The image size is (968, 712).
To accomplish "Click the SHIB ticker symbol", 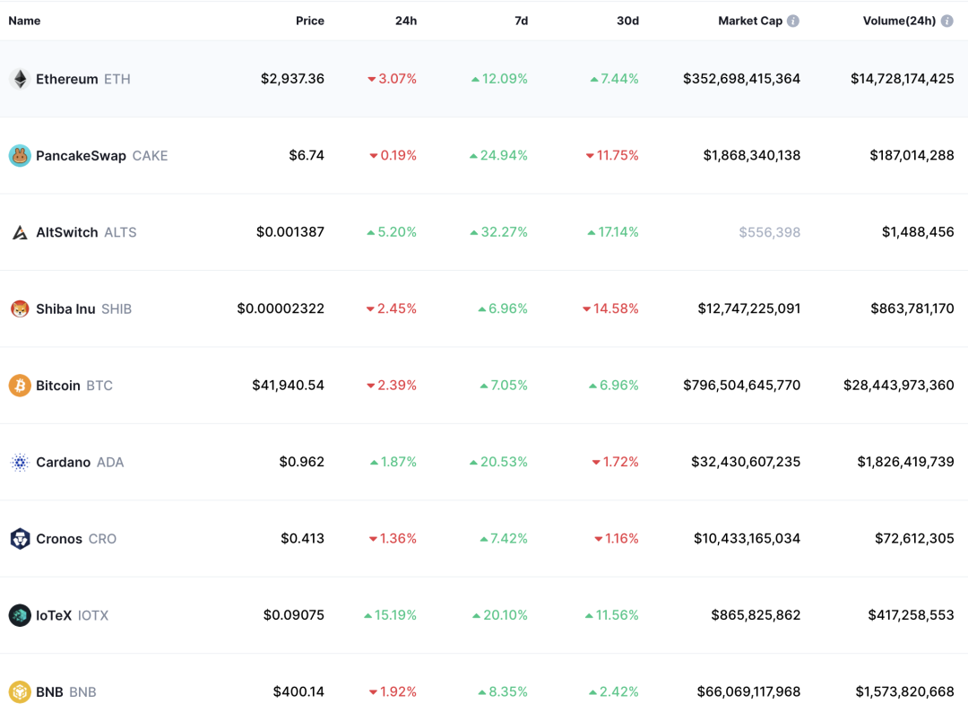I will [x=117, y=308].
